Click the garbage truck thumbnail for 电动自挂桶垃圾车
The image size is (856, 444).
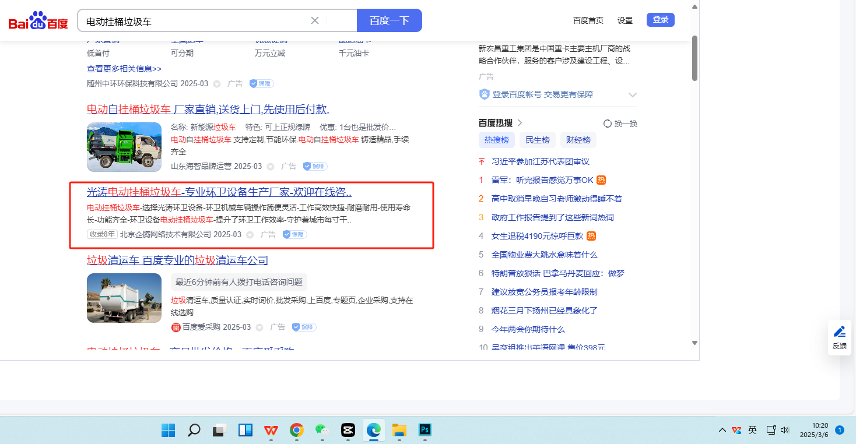coord(124,147)
